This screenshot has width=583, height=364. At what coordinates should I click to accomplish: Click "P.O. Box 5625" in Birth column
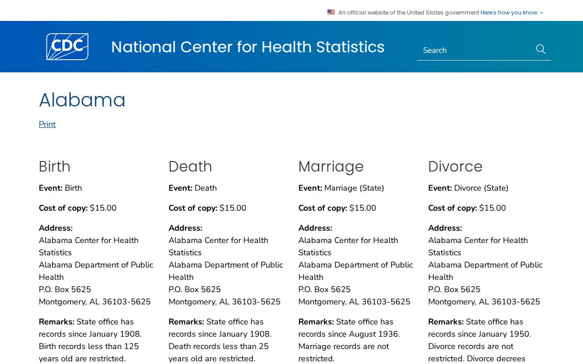[x=65, y=289]
